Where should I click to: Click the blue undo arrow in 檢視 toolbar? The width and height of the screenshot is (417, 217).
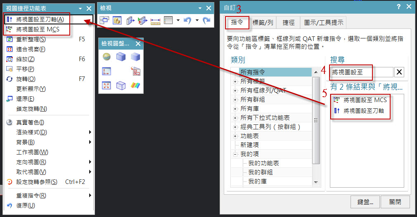[187, 20]
